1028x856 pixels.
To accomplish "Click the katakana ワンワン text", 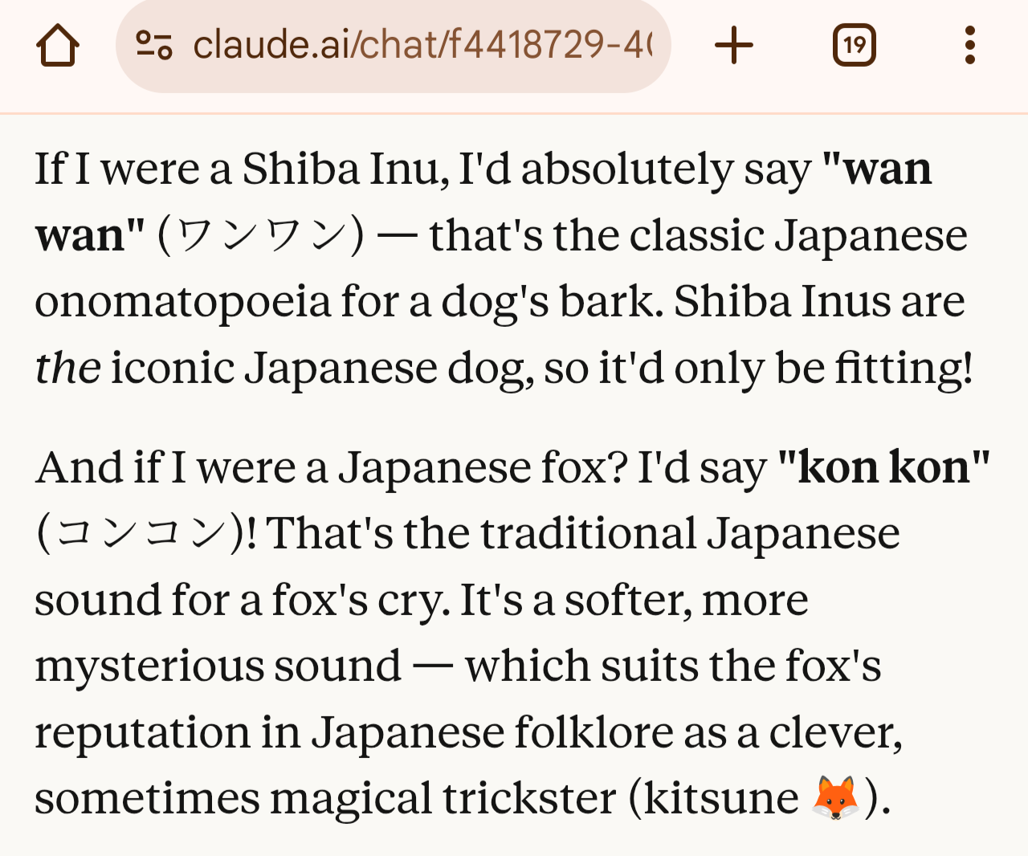I will point(261,236).
